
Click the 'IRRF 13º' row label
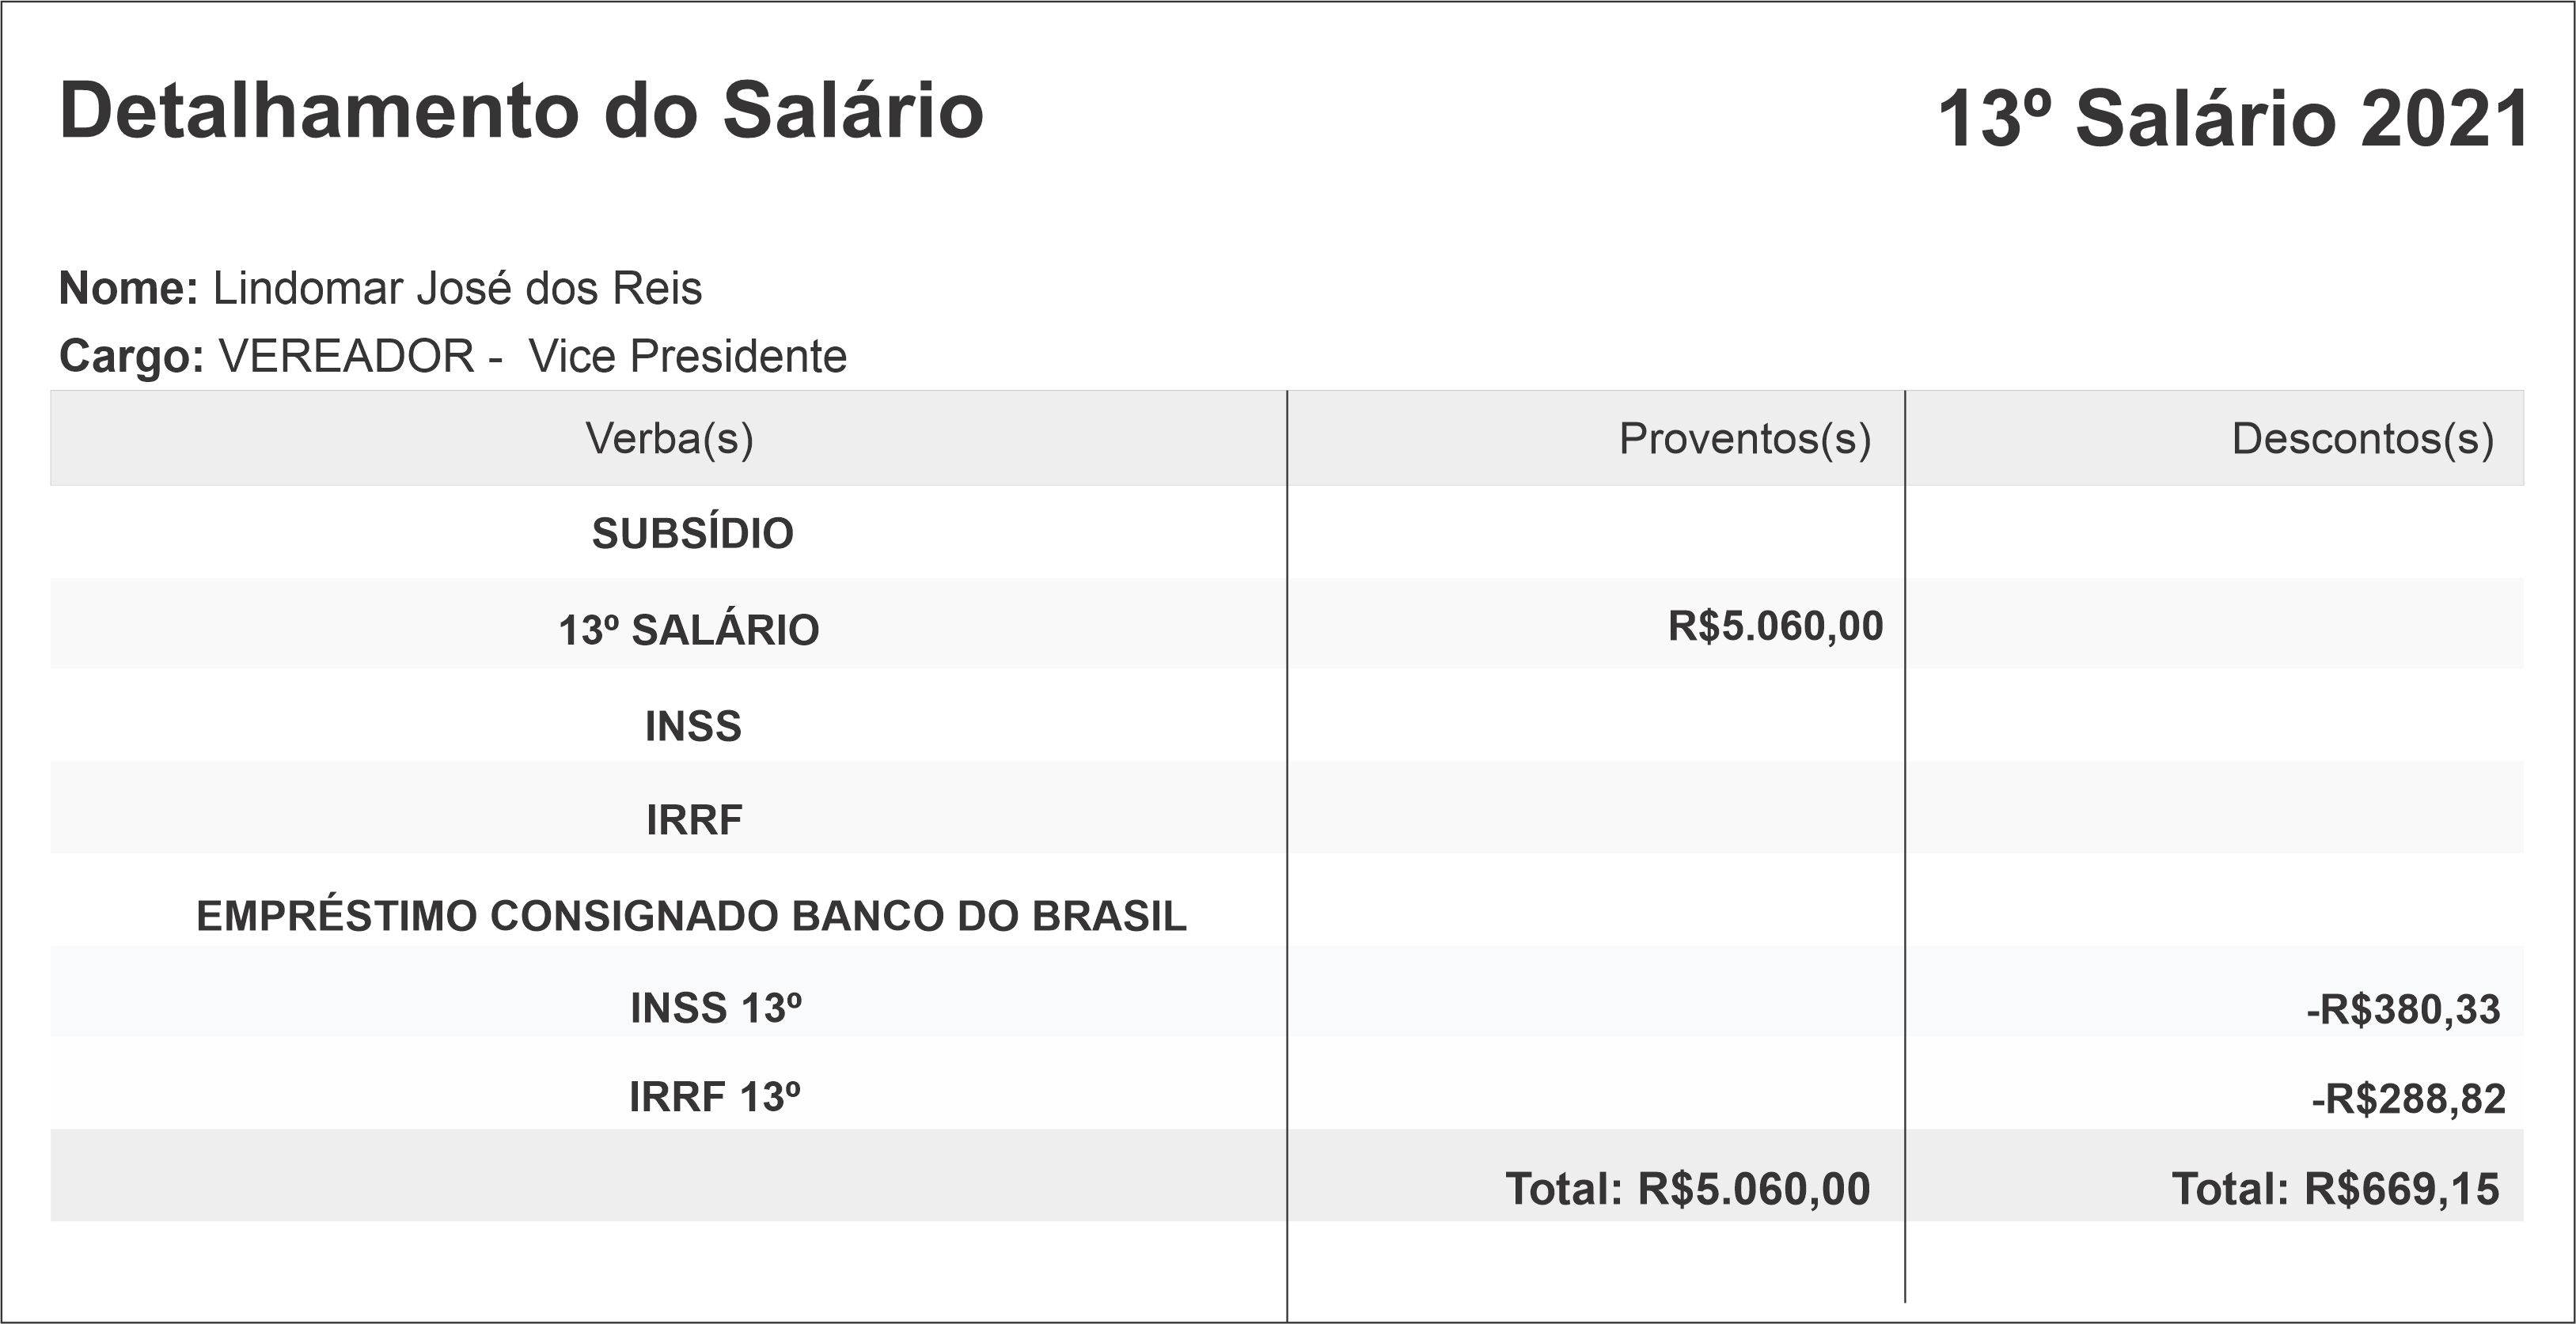714,1097
